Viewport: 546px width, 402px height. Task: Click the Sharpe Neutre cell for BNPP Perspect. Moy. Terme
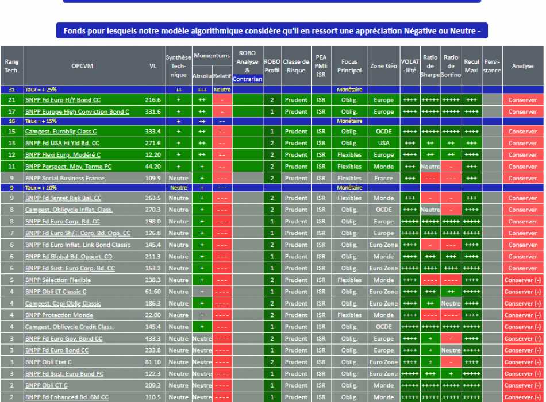point(430,167)
